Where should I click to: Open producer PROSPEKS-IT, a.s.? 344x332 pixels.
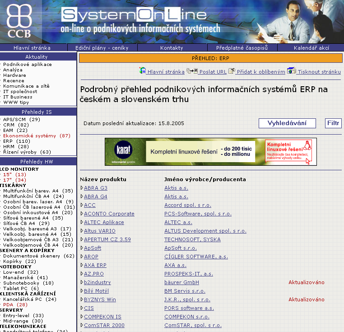[189, 274]
